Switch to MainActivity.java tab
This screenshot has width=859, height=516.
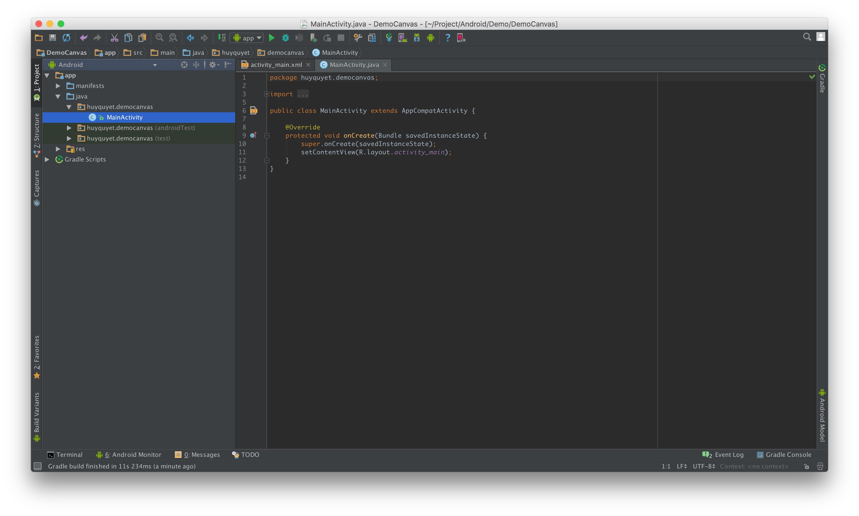point(354,65)
